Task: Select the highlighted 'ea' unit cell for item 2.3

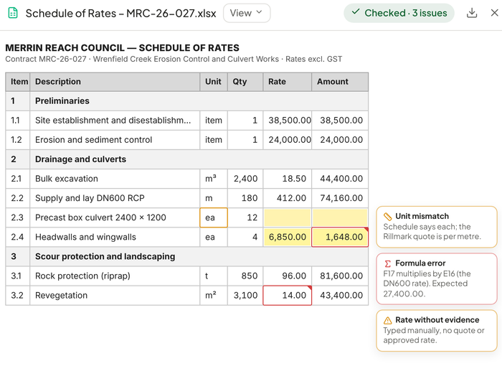Action: [214, 217]
